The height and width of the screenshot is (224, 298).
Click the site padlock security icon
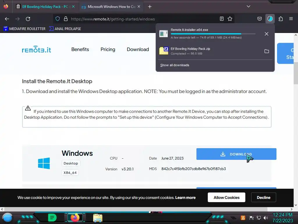[x=66, y=19]
